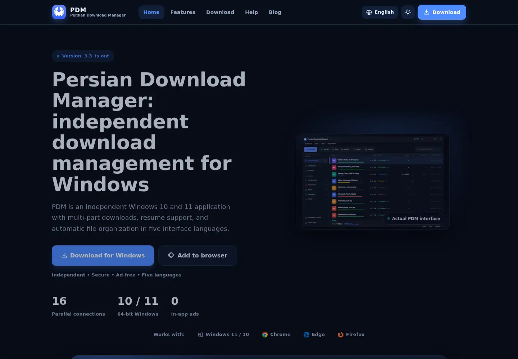Click the Edge browser icon
This screenshot has width=518, height=359.
click(306, 335)
